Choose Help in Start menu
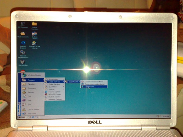This screenshot has height=137, width=183. pyautogui.click(x=33, y=100)
